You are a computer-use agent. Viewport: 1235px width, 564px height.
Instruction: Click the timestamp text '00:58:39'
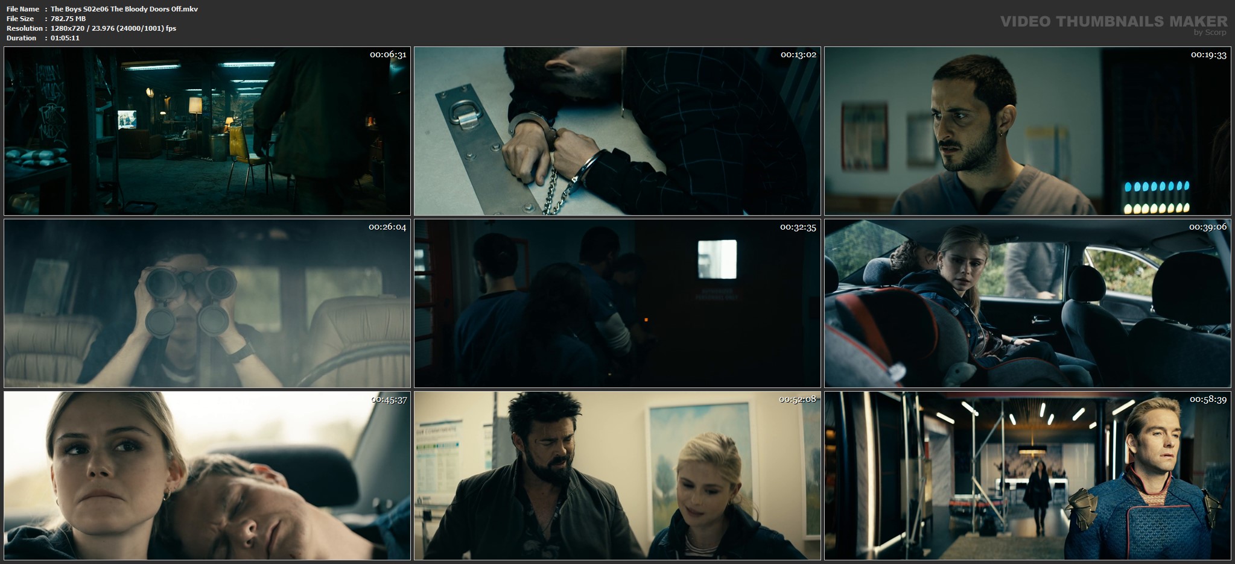coord(1208,399)
